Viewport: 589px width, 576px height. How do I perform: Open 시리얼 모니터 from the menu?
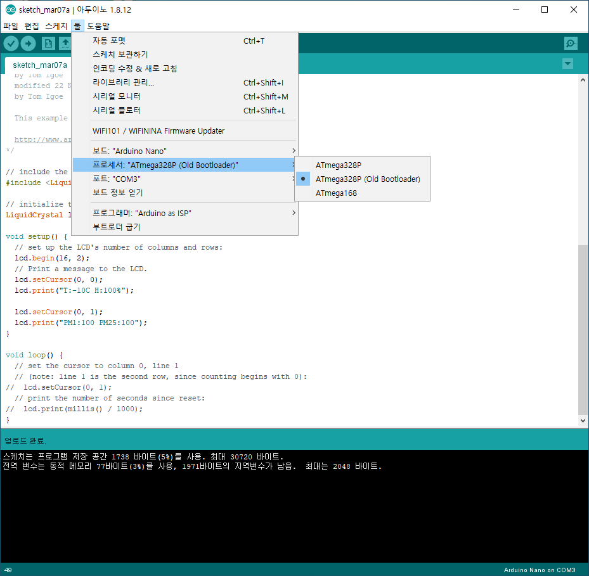[x=184, y=96]
